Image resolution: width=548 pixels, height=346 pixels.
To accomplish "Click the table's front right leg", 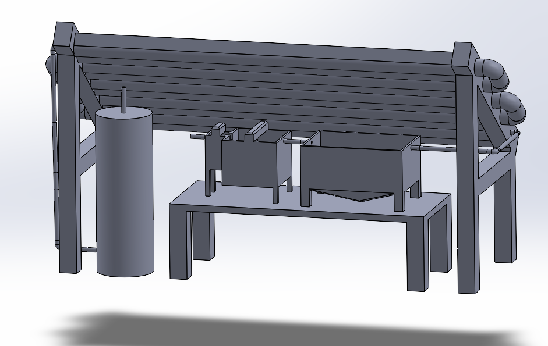I will [417, 255].
